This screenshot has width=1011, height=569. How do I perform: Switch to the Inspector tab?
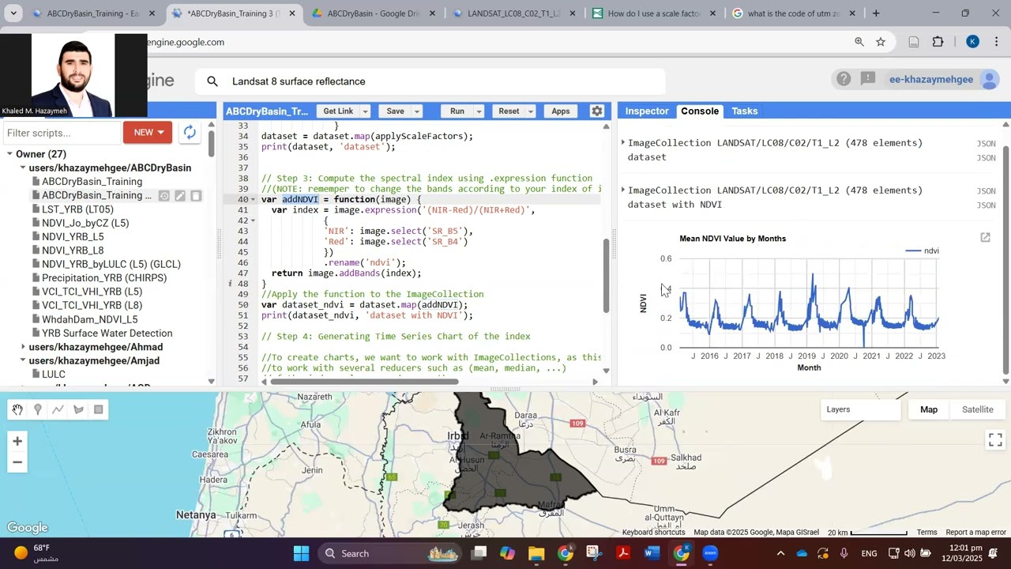click(647, 111)
